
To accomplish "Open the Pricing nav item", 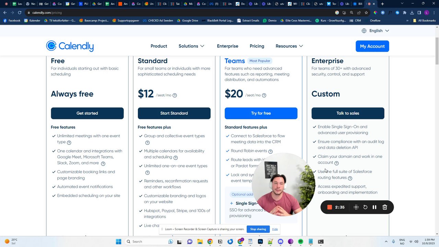I will click(257, 46).
